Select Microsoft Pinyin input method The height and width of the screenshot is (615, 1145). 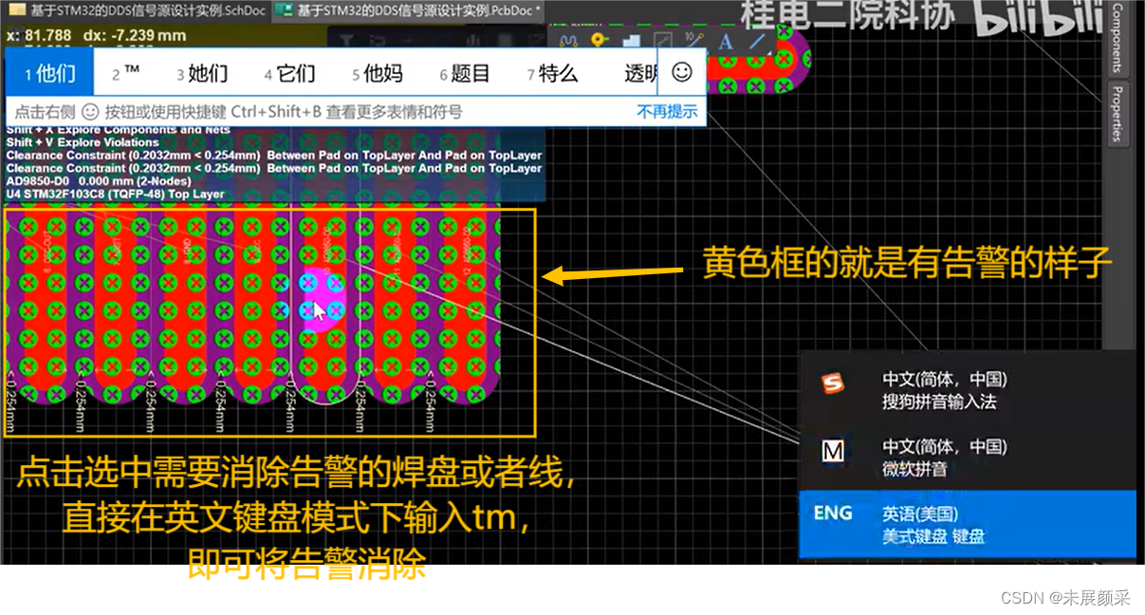coord(967,457)
